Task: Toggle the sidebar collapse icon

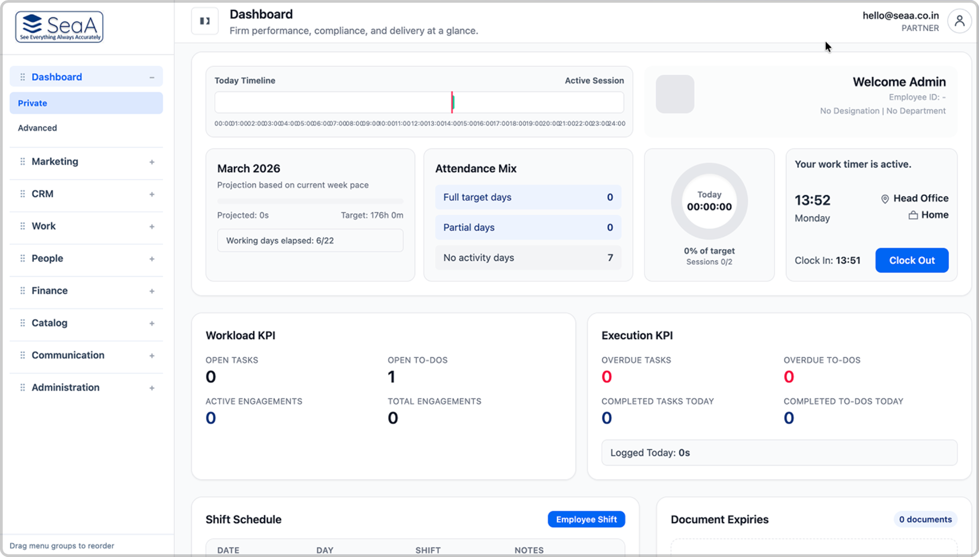Action: pos(205,21)
